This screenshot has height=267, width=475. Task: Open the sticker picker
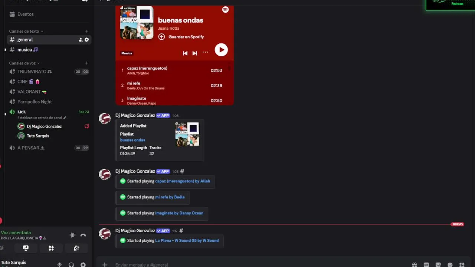(438, 265)
